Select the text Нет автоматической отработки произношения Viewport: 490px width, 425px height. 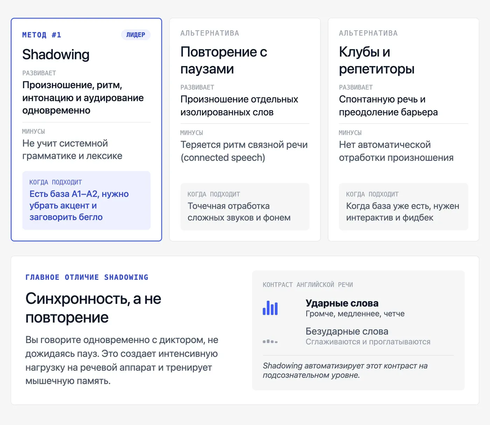click(x=396, y=151)
